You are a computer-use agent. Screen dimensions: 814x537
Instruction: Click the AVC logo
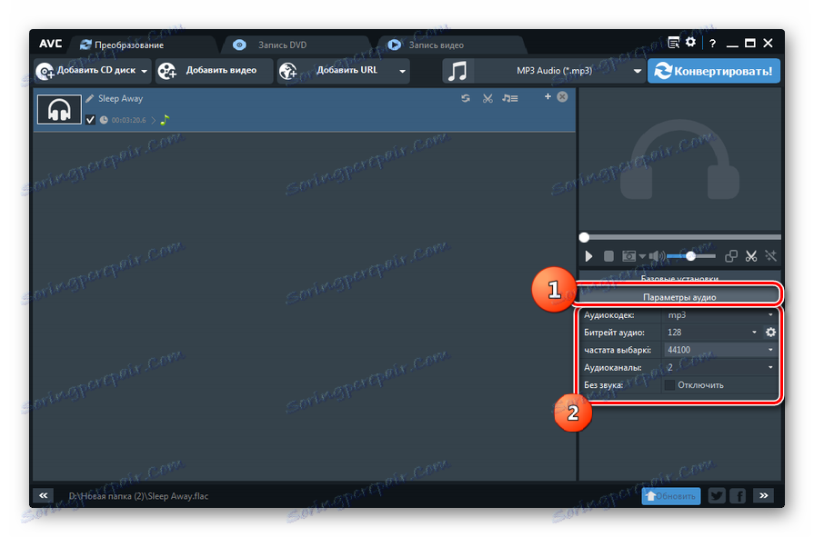click(50, 44)
